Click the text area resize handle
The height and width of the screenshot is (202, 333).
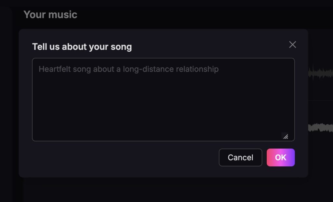click(286, 137)
